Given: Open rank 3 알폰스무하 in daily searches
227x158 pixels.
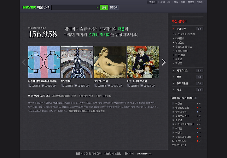Looking at the screenshot, I should [x=181, y=112].
